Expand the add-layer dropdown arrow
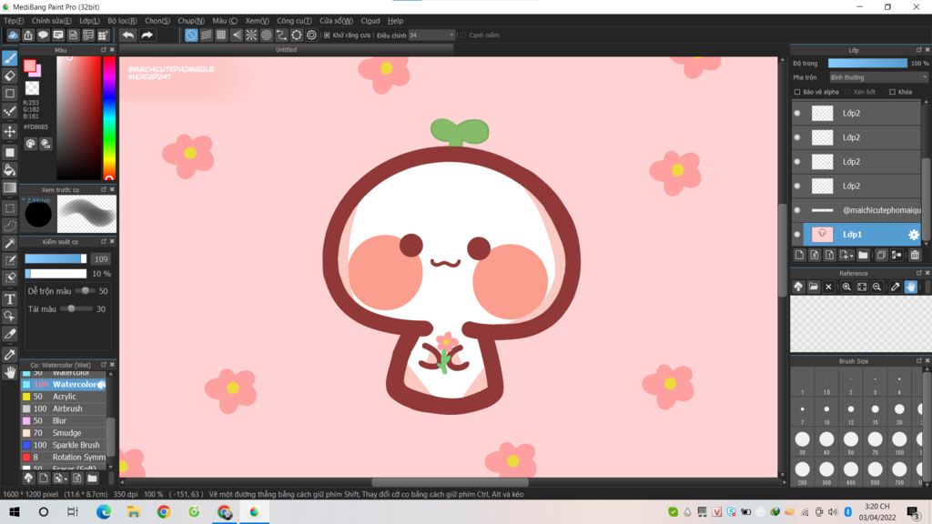 coord(852,256)
